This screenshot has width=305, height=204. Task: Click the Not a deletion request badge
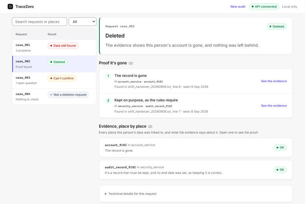[68, 95]
